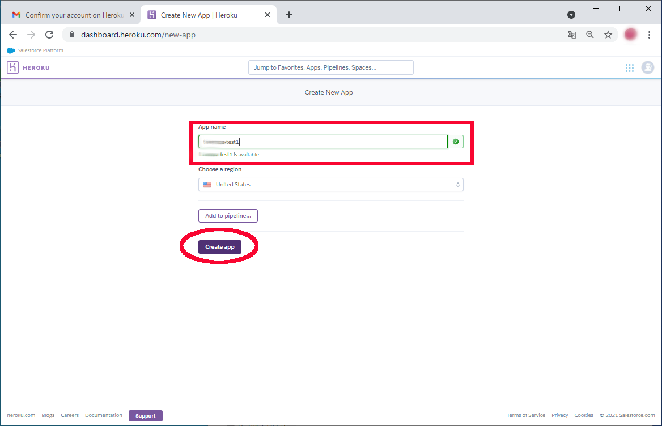Open the Add to pipeline dropdown
Image resolution: width=662 pixels, height=426 pixels.
pos(228,216)
